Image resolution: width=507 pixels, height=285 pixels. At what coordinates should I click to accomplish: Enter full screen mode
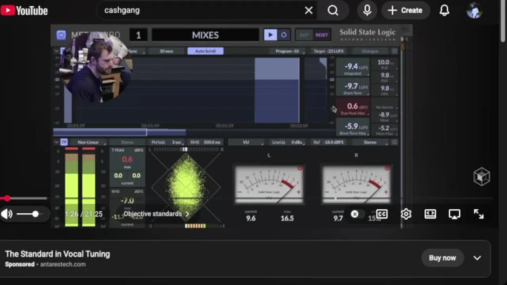click(x=478, y=214)
